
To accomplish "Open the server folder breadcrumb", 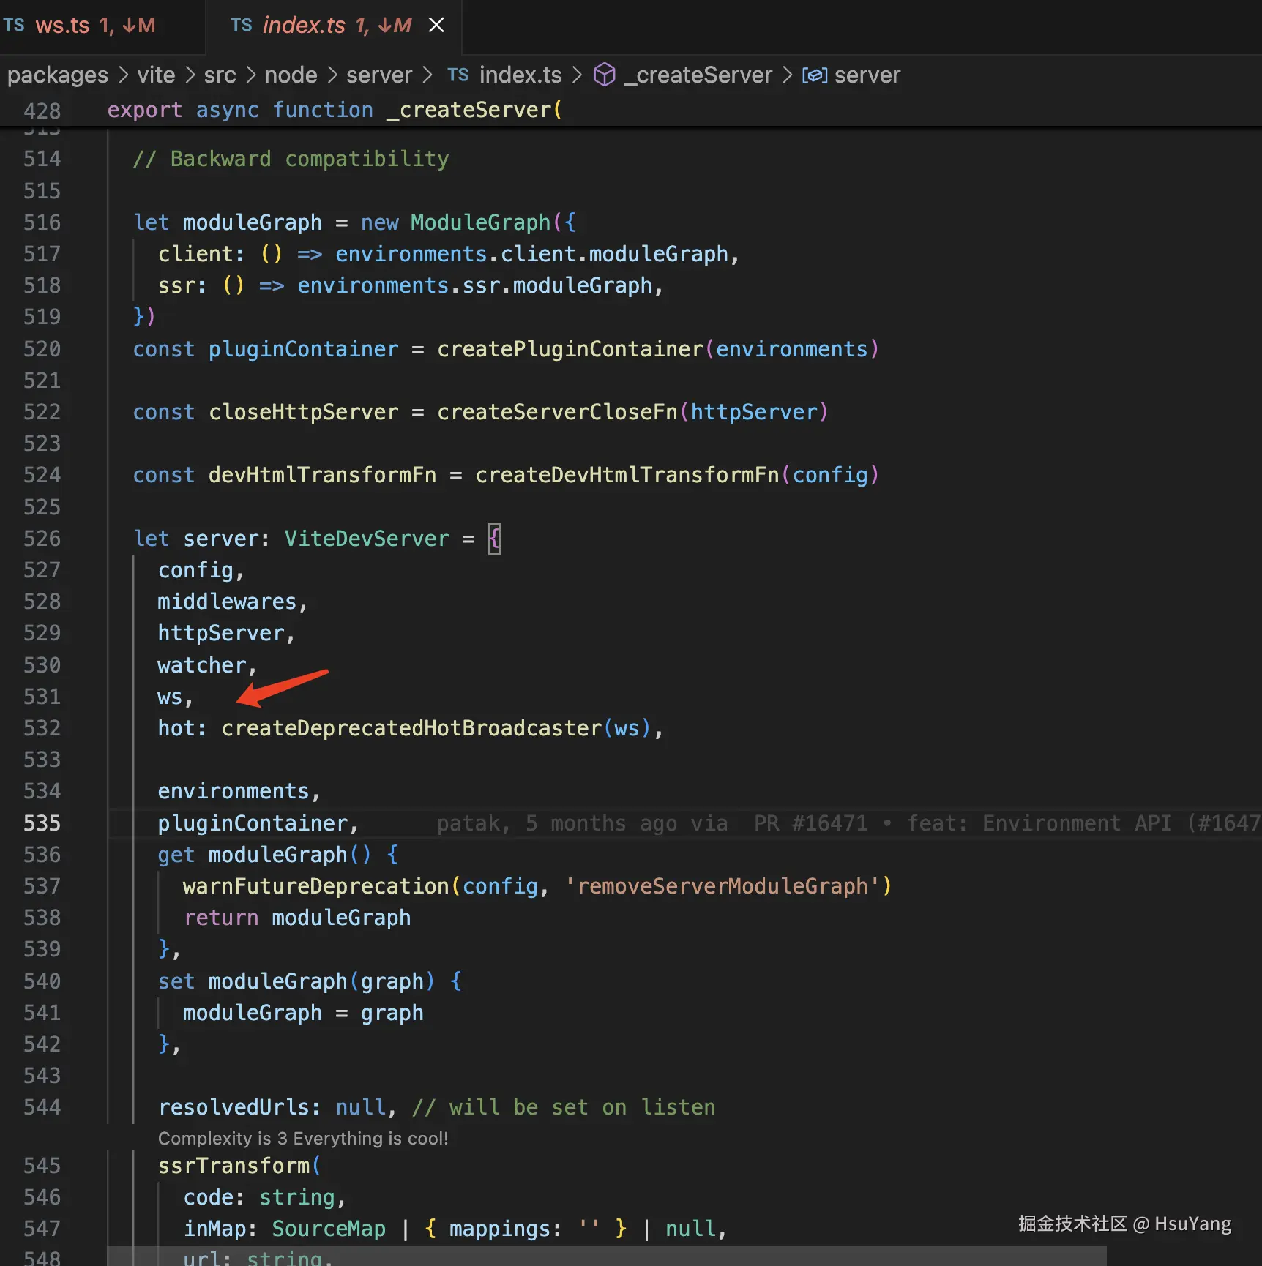I will pos(379,75).
